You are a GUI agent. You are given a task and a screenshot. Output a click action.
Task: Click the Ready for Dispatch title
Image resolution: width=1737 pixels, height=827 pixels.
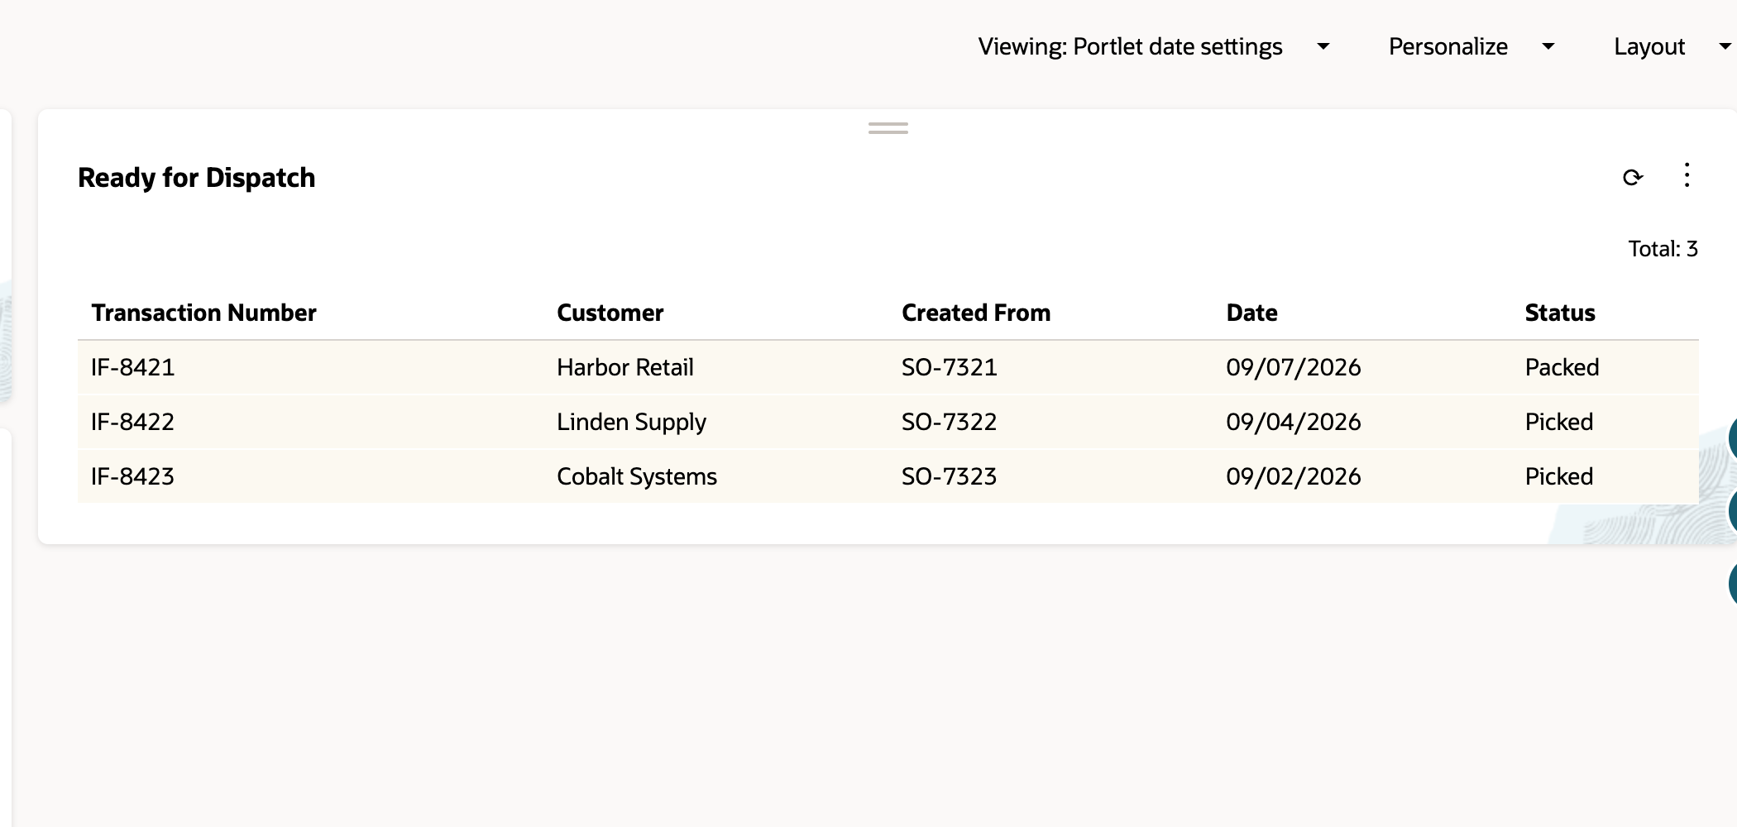pyautogui.click(x=196, y=178)
